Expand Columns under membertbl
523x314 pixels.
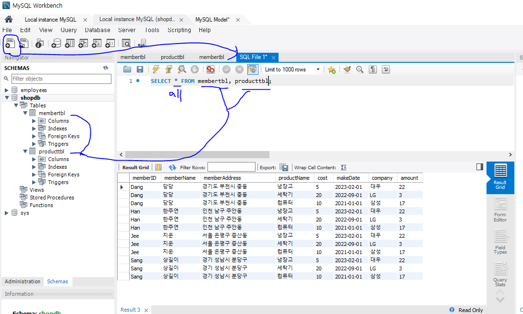point(34,121)
